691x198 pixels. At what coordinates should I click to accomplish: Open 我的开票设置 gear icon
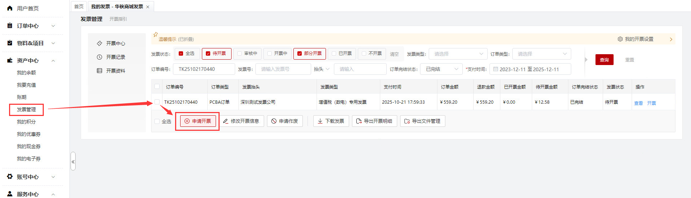[x=620, y=39]
